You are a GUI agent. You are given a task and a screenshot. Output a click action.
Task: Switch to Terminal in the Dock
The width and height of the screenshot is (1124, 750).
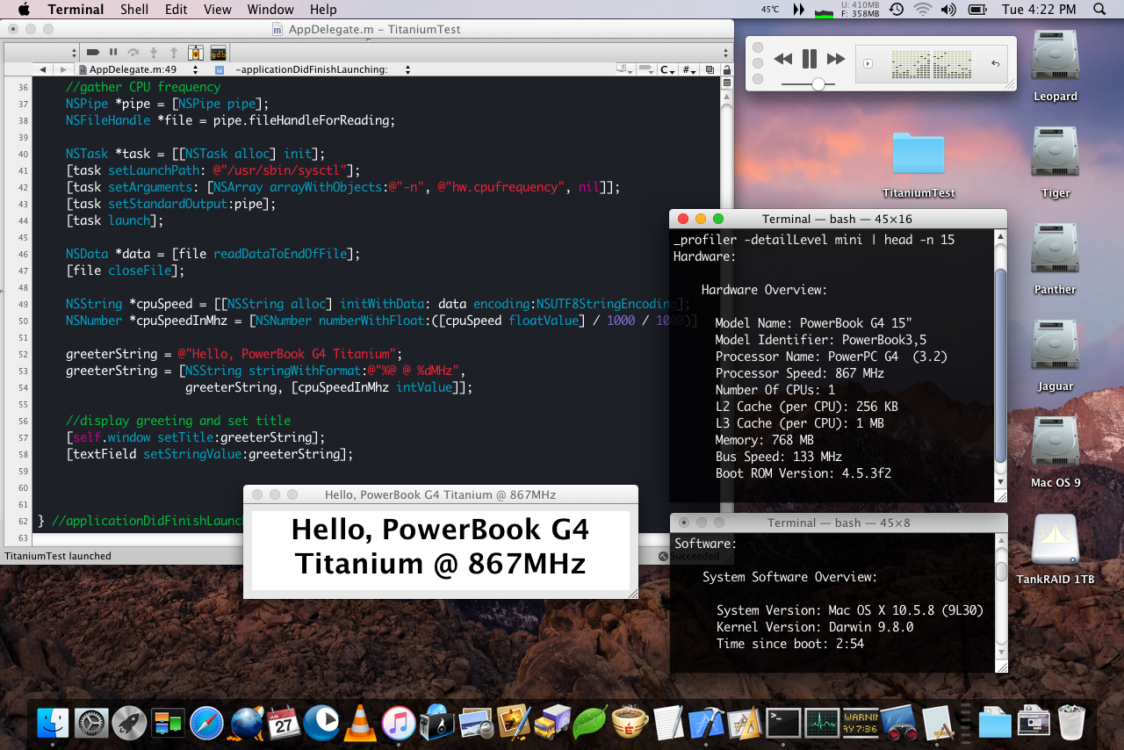click(782, 722)
